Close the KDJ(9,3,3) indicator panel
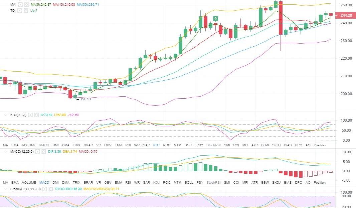 point(36,115)
